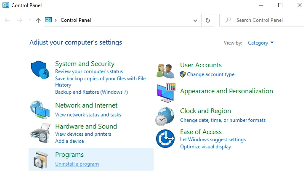Open the Clock and Region globe clock icon
Viewport: 308px width, 195px height.
pyautogui.click(x=165, y=116)
